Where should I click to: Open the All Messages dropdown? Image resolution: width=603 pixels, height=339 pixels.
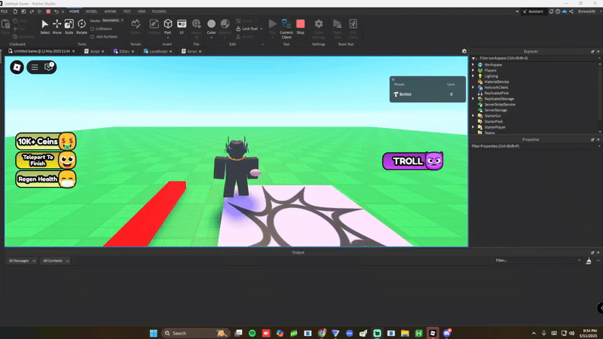coord(22,261)
